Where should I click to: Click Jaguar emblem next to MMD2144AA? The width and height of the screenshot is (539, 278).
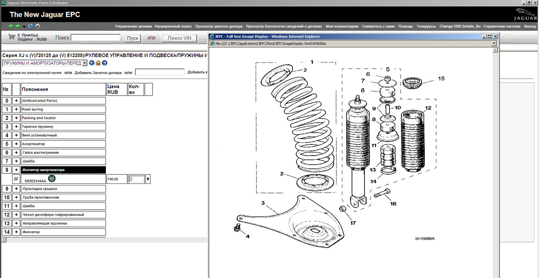52,178
